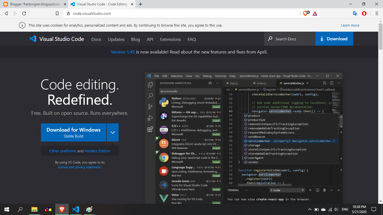Click the address bar showing code.visualstudio.com

click(x=182, y=13)
